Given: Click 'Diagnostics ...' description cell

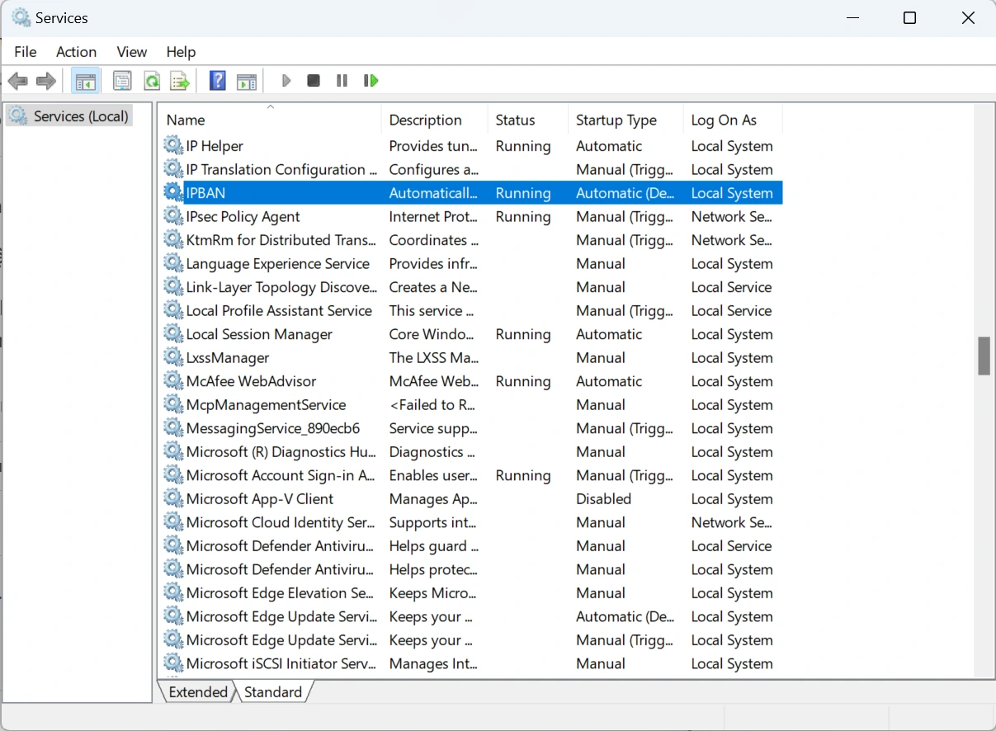Looking at the screenshot, I should pos(432,452).
